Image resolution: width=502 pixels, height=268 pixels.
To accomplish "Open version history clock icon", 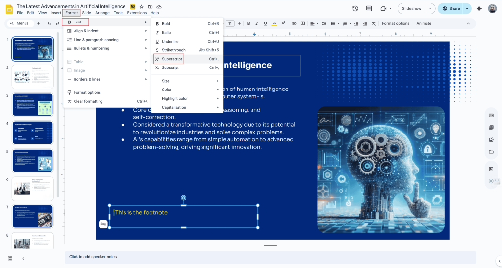I will [x=355, y=8].
